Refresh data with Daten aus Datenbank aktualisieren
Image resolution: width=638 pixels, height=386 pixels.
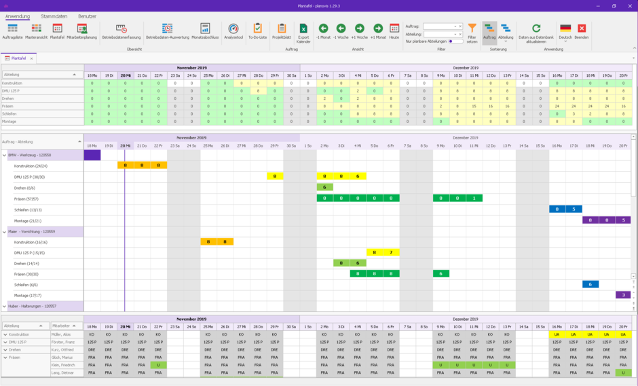(x=536, y=31)
